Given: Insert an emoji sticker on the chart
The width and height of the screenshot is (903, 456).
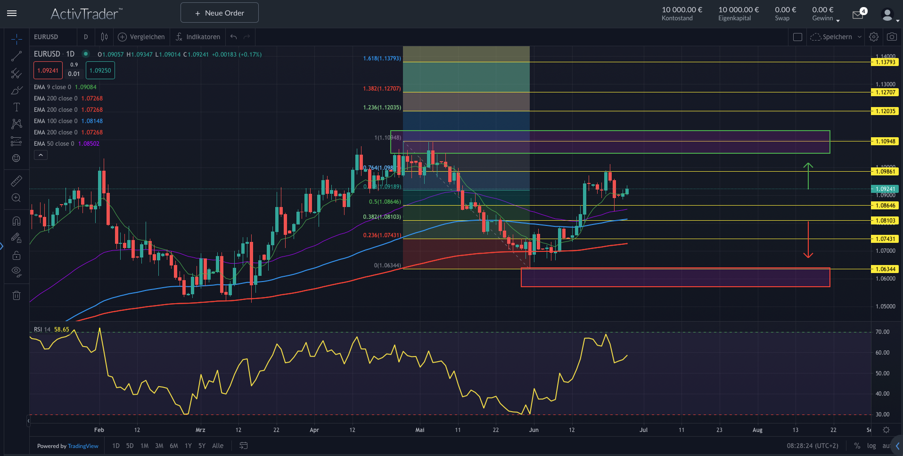Looking at the screenshot, I should (16, 158).
